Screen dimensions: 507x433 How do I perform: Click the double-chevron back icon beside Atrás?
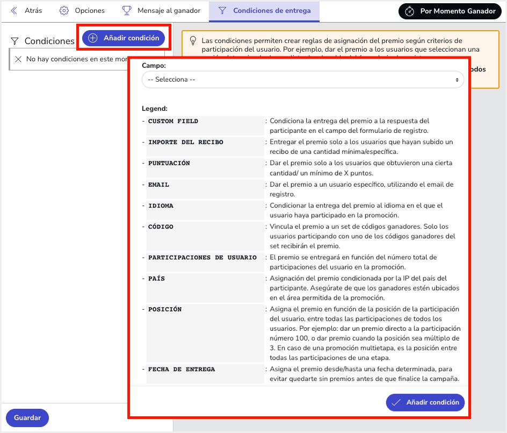14,11
